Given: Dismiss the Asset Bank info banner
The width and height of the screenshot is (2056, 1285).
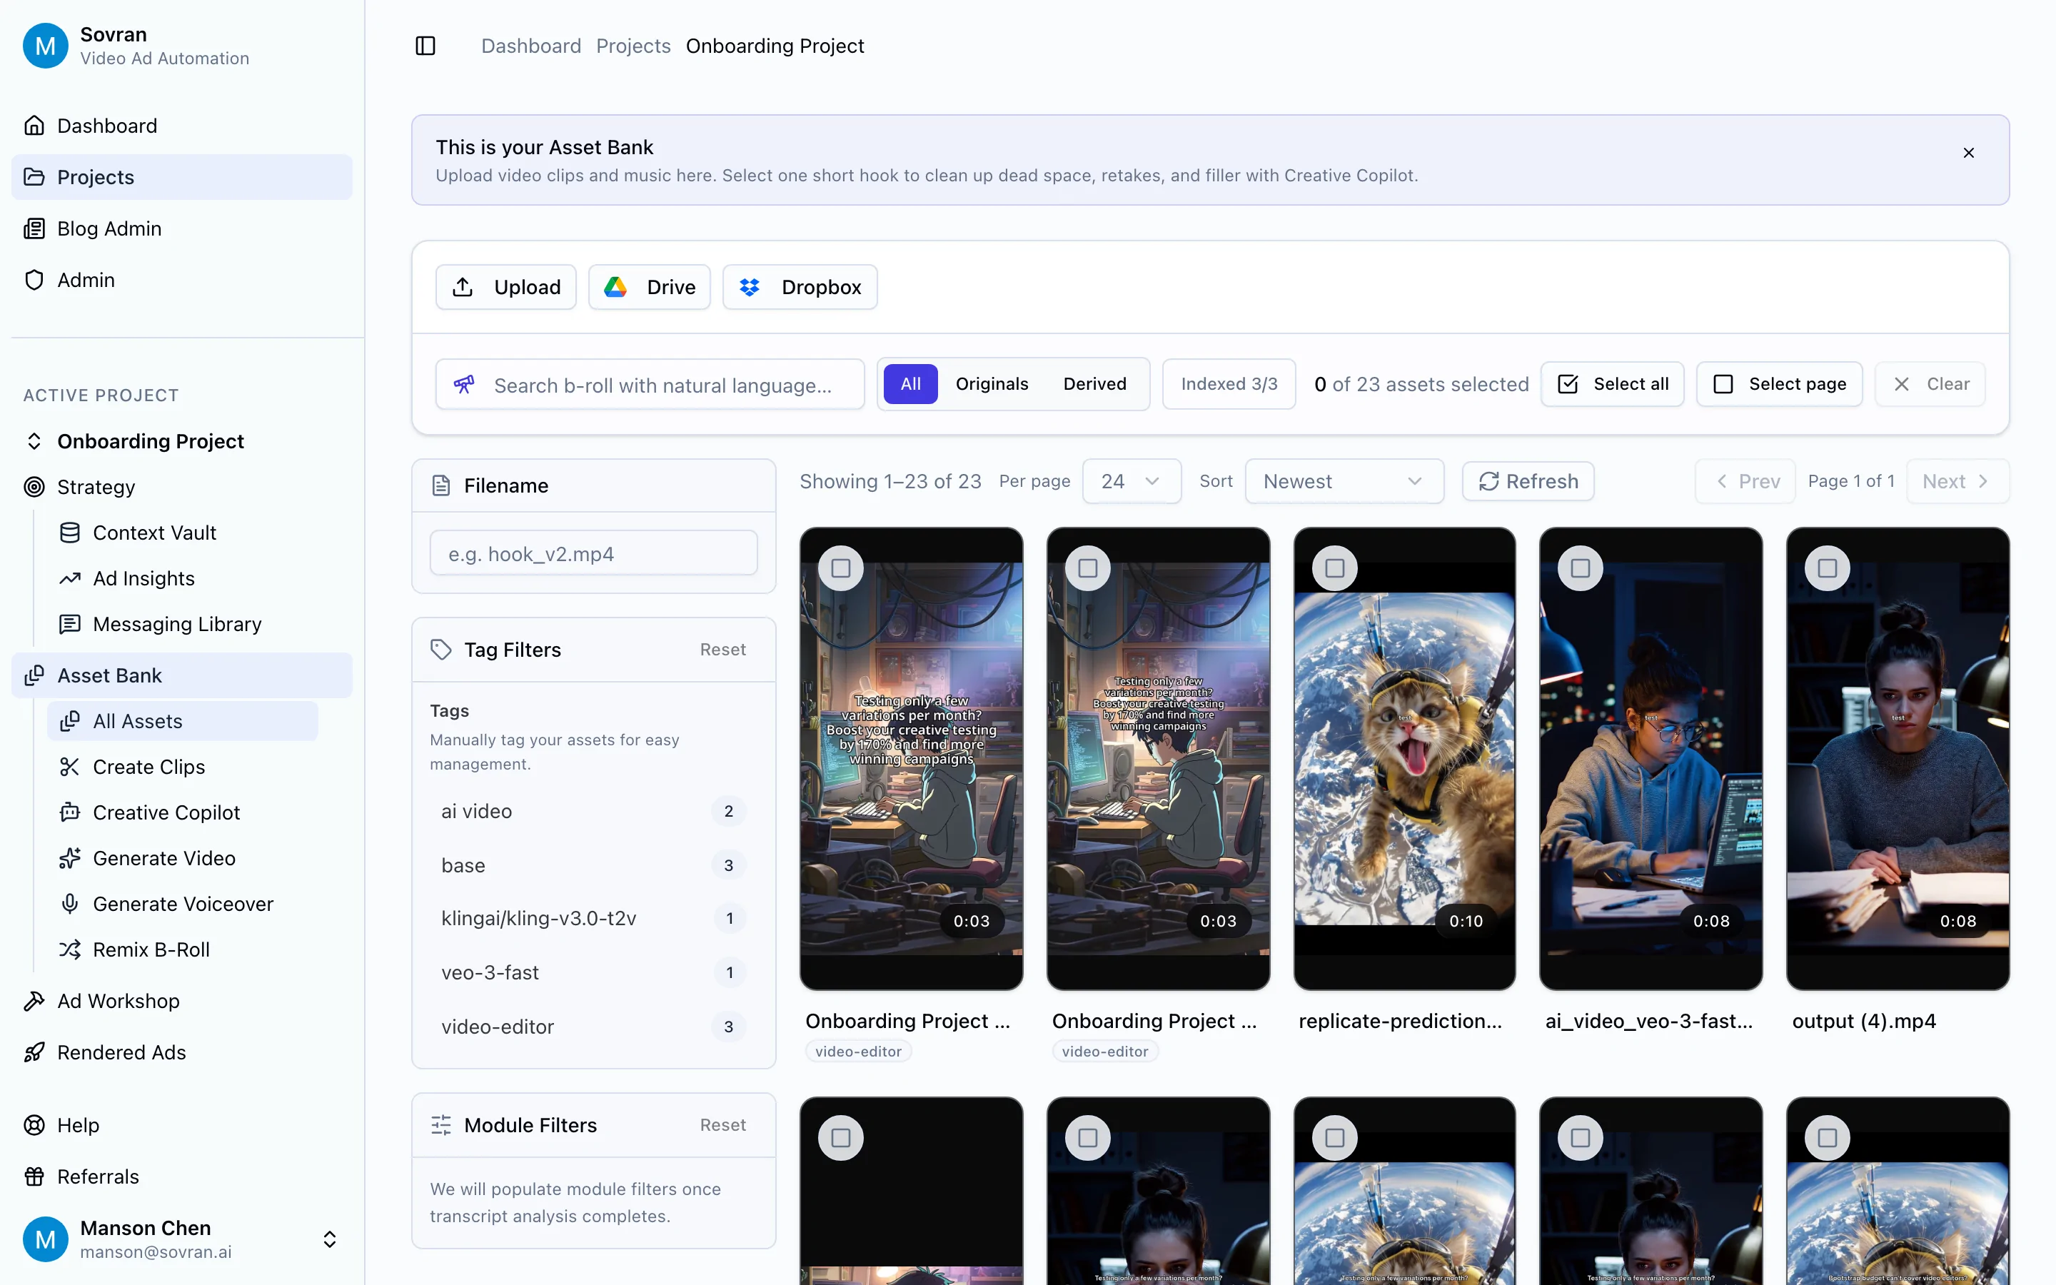Looking at the screenshot, I should 1968,153.
